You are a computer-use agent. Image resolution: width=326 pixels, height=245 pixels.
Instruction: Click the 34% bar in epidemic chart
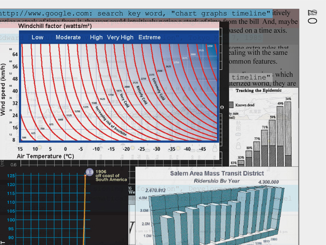[288, 133]
